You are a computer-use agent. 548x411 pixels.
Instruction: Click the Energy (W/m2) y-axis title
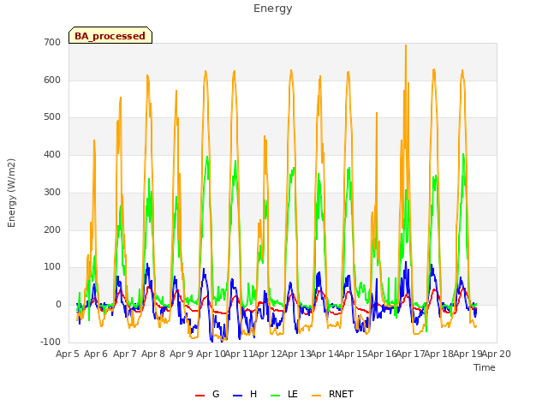point(11,193)
